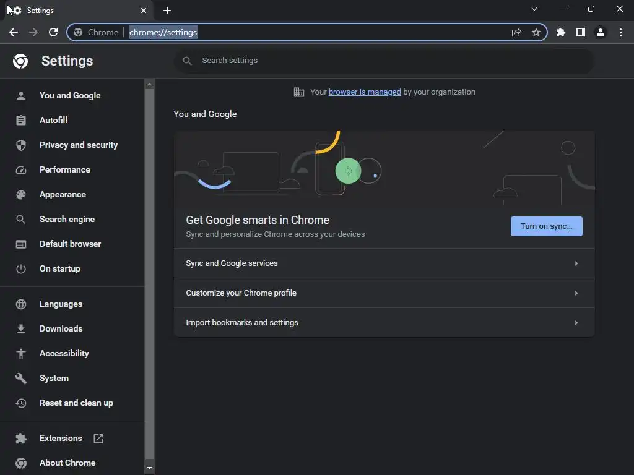The image size is (634, 475).
Task: Click the magnifier icon in Search settings
Action: coord(187,61)
